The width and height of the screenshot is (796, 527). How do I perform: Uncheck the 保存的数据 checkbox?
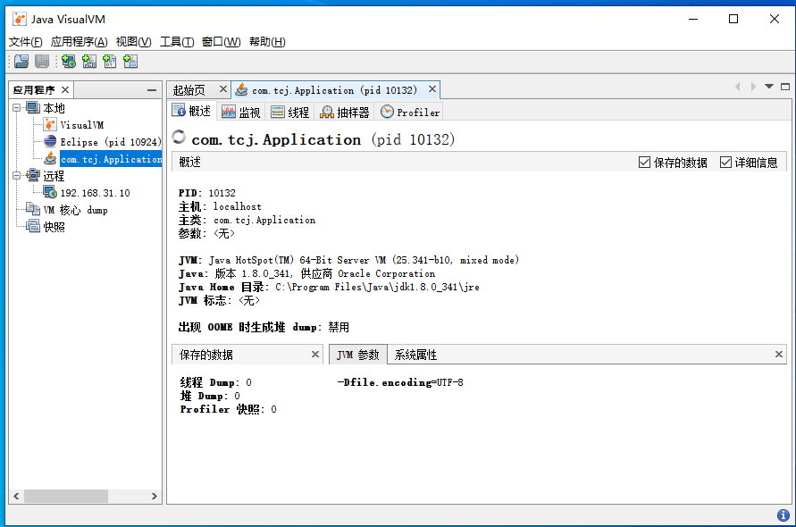tap(645, 163)
